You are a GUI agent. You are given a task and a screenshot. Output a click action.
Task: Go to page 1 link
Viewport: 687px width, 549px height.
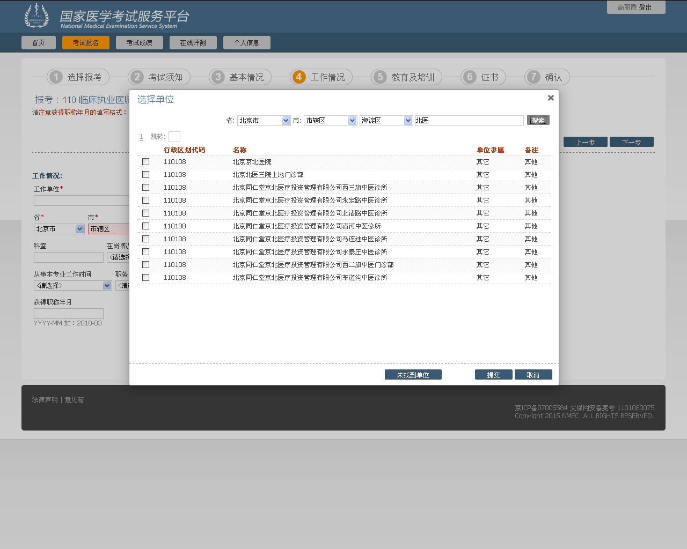pos(141,137)
